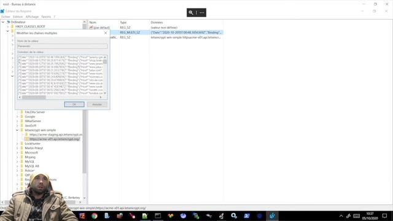The width and height of the screenshot is (393, 221).
Task: Select the acme-v01.api.letsencrypt.org key
Action: point(55,139)
